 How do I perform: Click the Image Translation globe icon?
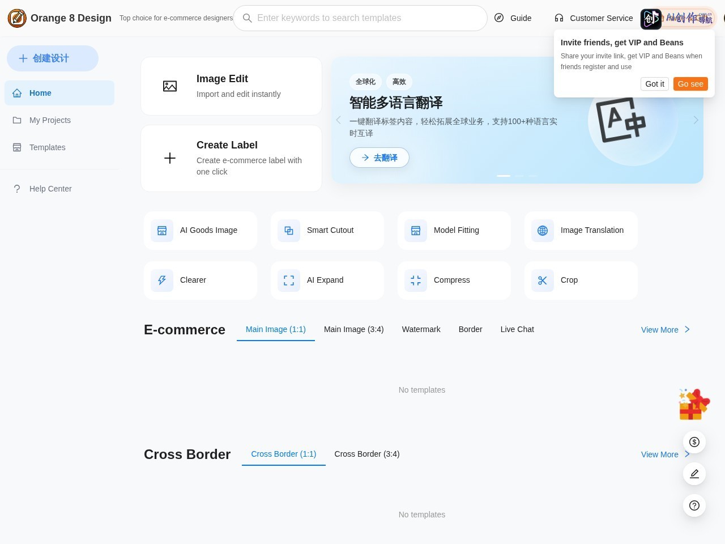[x=543, y=231]
